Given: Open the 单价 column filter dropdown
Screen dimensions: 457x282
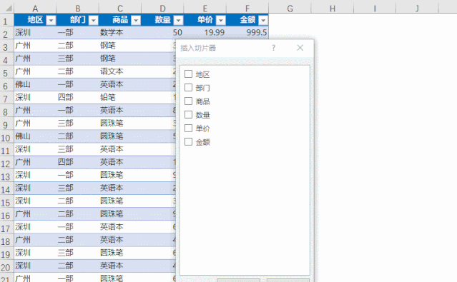Looking at the screenshot, I should point(220,20).
